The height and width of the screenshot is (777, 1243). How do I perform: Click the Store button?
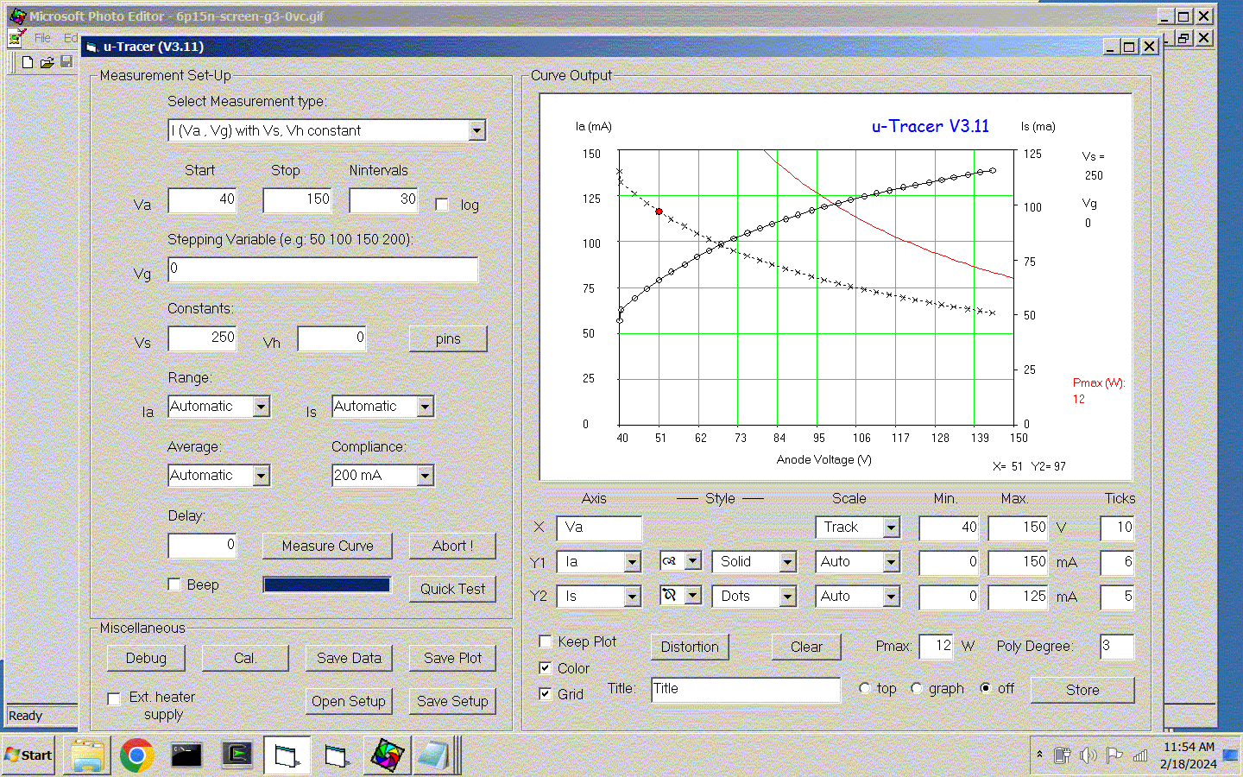[x=1082, y=690]
